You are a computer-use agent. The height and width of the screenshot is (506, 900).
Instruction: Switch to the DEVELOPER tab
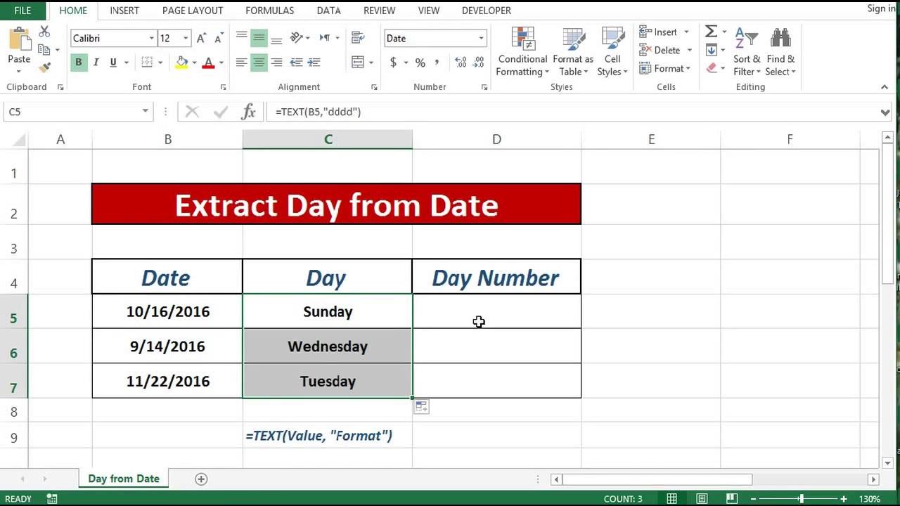pos(487,11)
